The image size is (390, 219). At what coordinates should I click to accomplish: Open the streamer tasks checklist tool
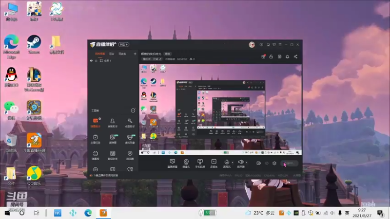click(x=96, y=139)
